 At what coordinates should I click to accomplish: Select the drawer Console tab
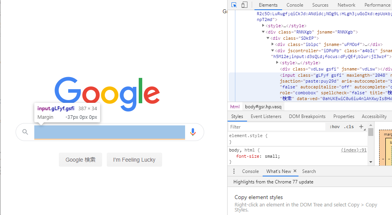[250, 171]
